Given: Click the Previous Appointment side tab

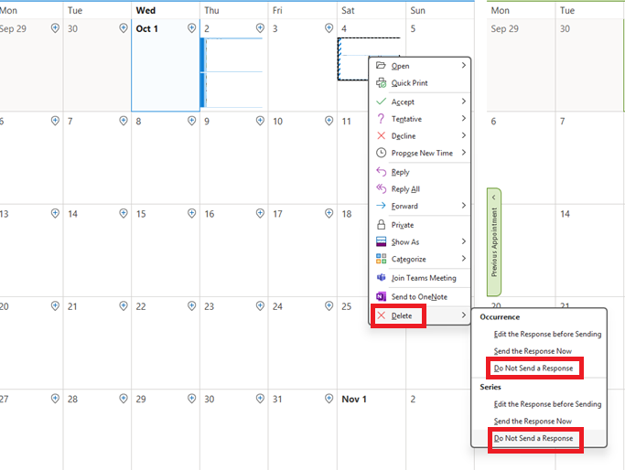Looking at the screenshot, I should (x=494, y=242).
